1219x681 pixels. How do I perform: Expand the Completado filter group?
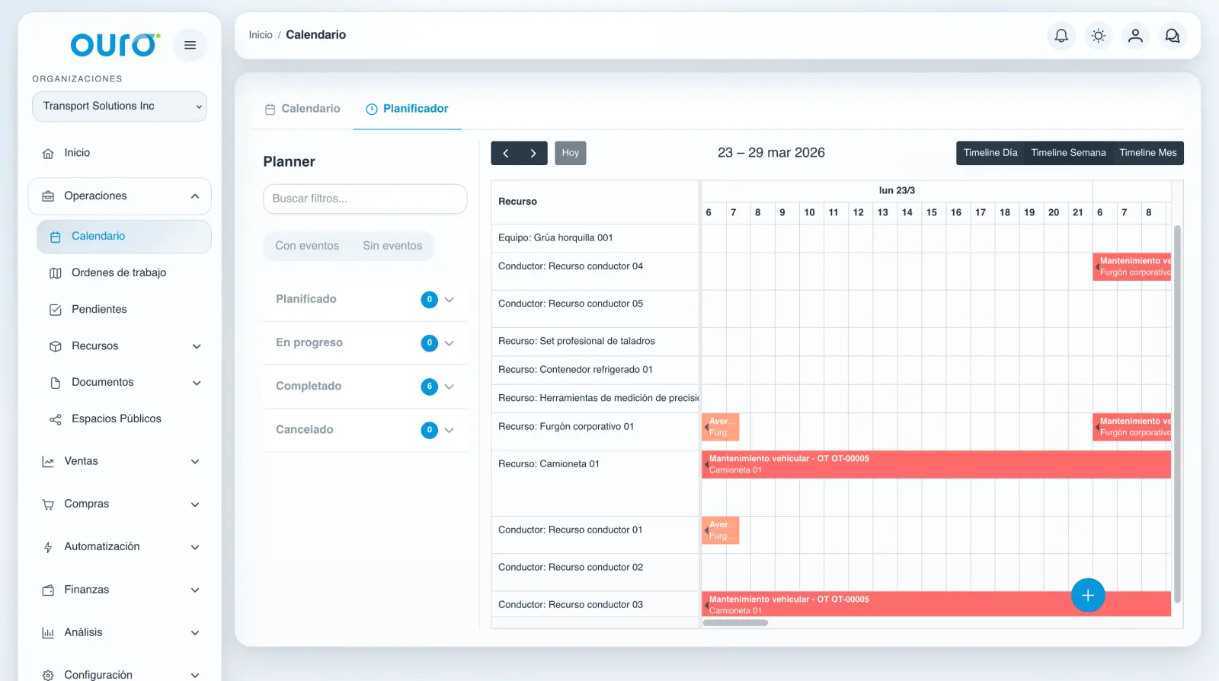pyautogui.click(x=365, y=386)
